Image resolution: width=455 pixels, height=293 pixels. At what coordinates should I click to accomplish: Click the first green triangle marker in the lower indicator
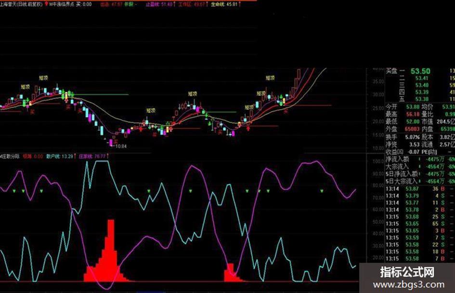click(14, 191)
